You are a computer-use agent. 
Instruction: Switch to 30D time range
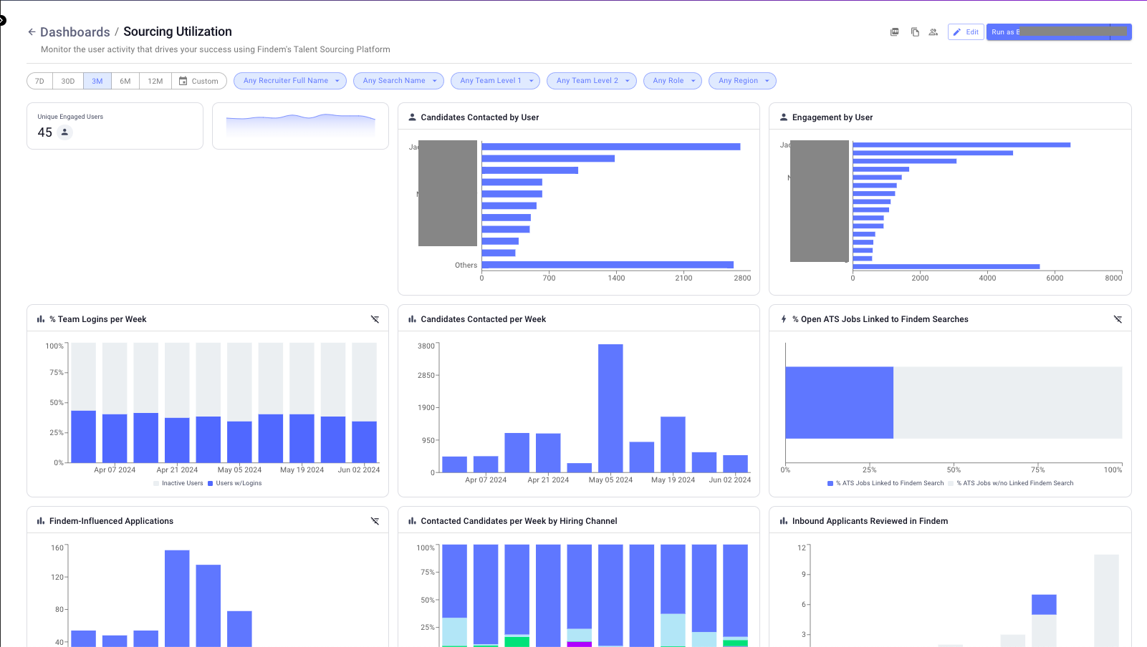[68, 81]
